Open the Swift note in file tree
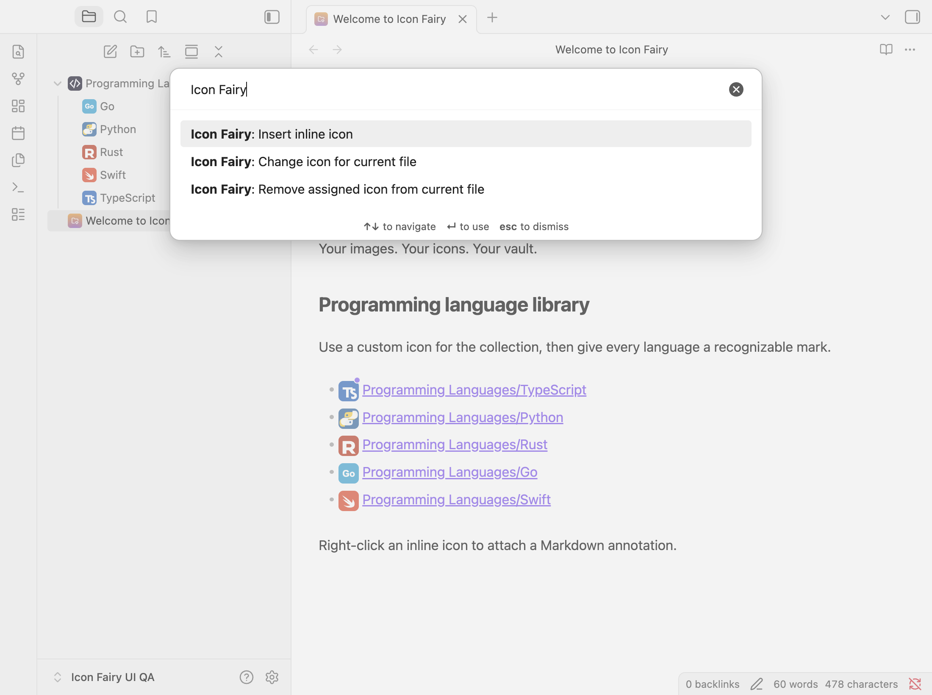This screenshot has width=932, height=695. (113, 175)
